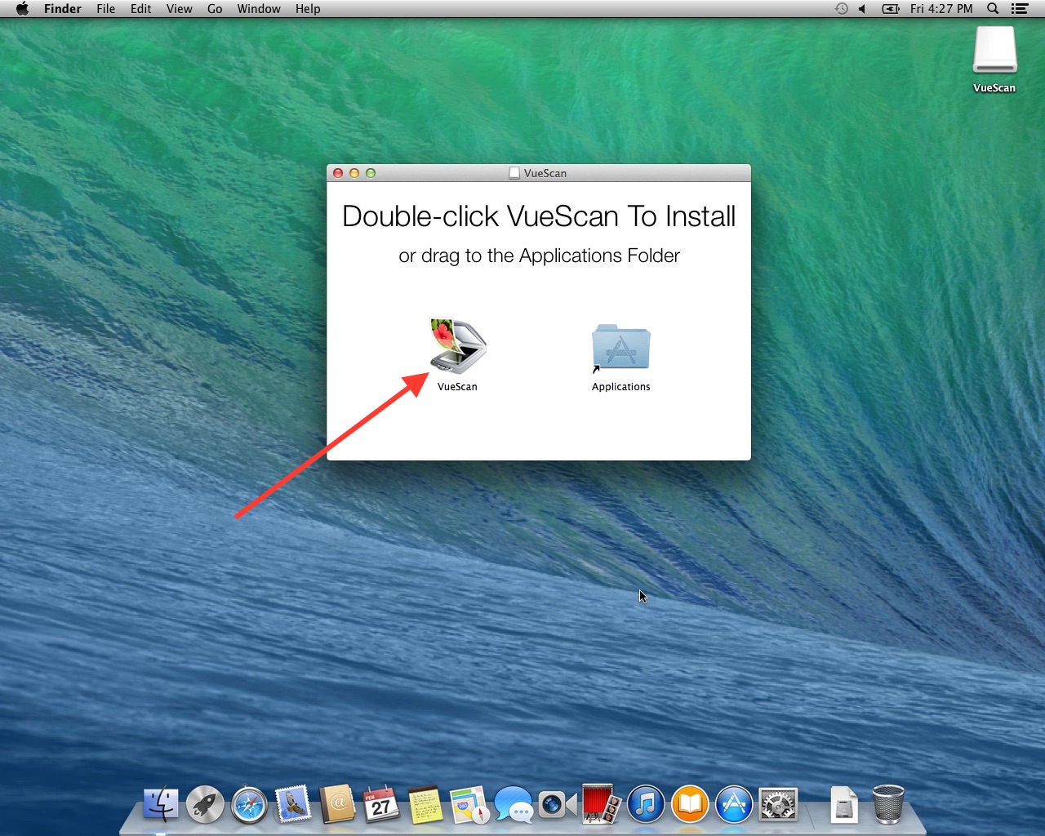The height and width of the screenshot is (836, 1045).
Task: Open Launchpad rocket icon in Dock
Action: point(205,805)
